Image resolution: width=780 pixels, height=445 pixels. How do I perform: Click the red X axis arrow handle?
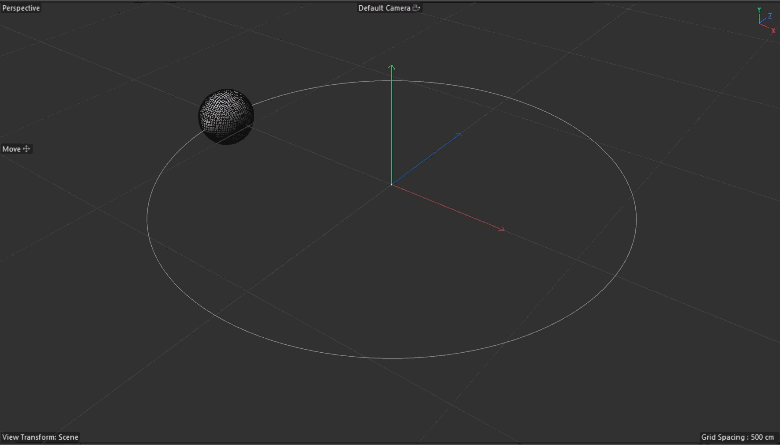click(501, 229)
